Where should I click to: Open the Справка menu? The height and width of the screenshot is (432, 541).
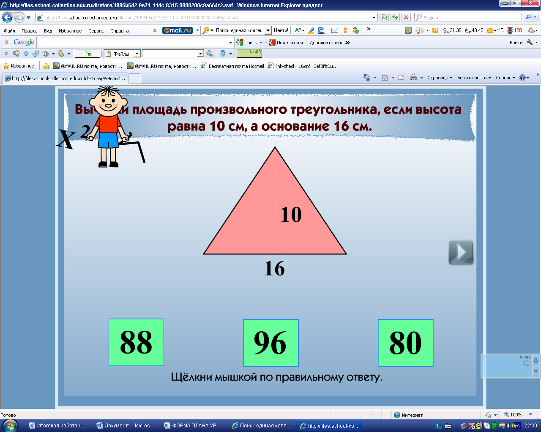click(x=120, y=31)
